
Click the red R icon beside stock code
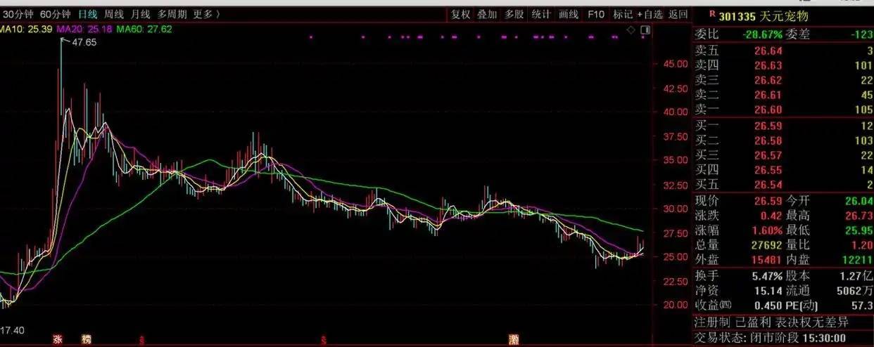(x=712, y=13)
